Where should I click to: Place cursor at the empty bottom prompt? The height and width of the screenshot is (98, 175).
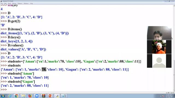click(8, 90)
